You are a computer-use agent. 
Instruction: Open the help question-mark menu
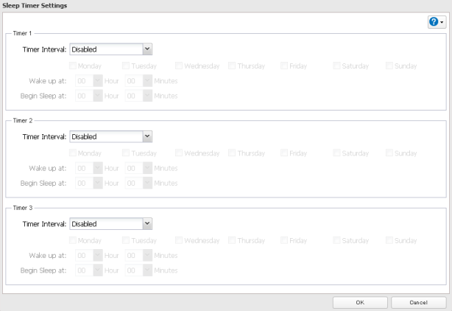(437, 21)
